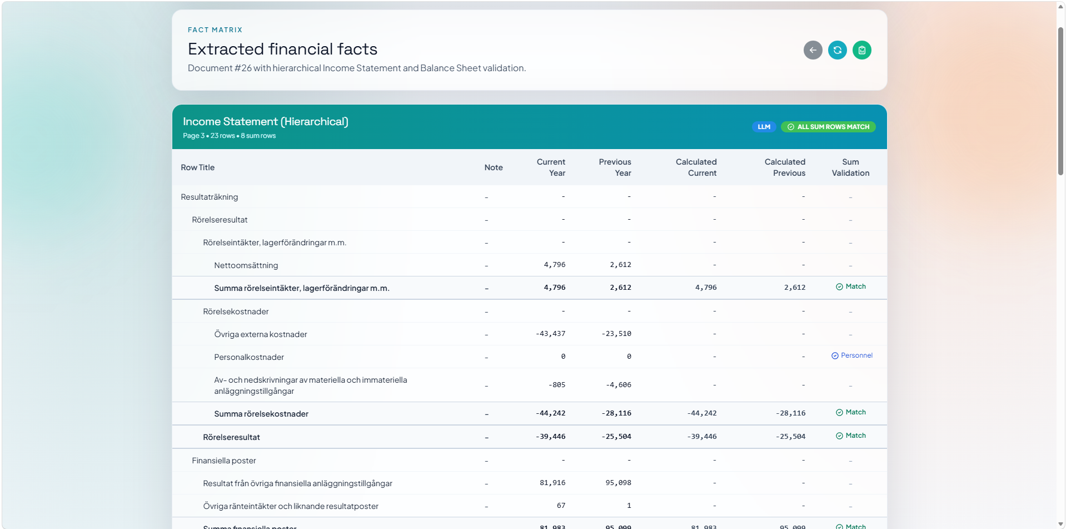The width and height of the screenshot is (1066, 529).
Task: Select the Summa rörelsekostnader row title
Action: (261, 414)
